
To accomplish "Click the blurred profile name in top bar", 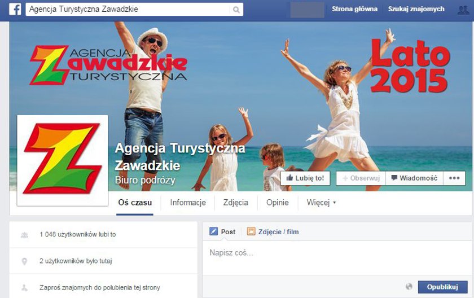I will [307, 10].
